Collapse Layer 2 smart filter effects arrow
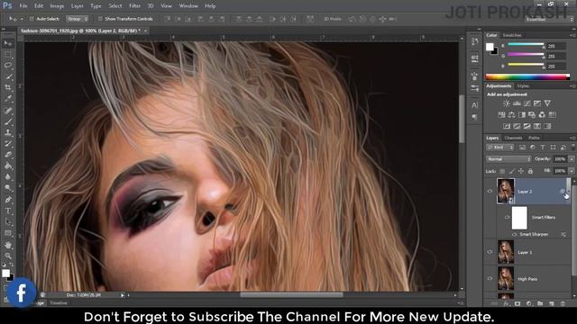Viewport: 577px width, 324px height. click(x=568, y=192)
